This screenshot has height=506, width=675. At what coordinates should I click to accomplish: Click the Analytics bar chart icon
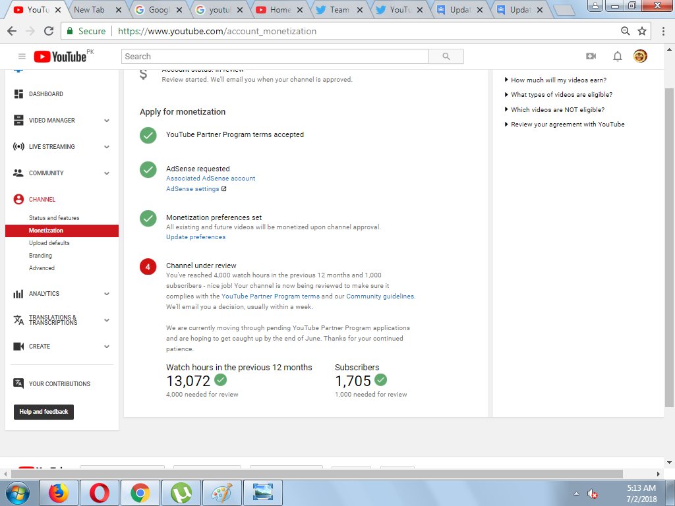point(18,294)
